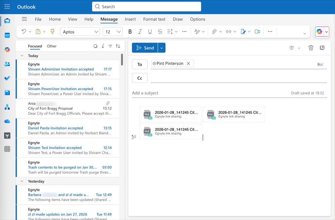Open the font size 12 dropdown
The width and height of the screenshot is (335, 220).
[x=112, y=31]
